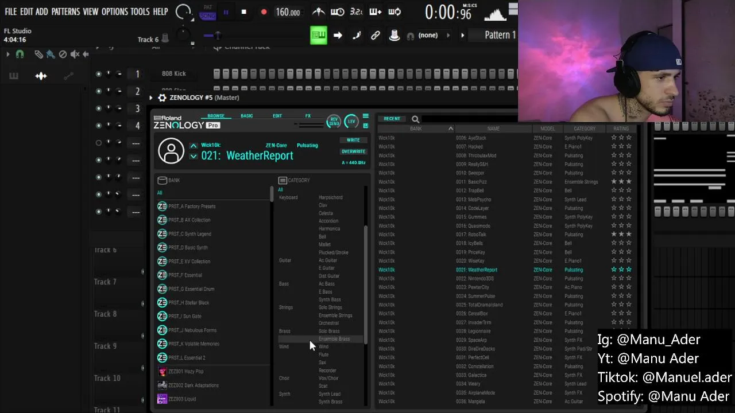Expand ZENOLOGY window options arrow
The image size is (735, 413).
pos(151,98)
